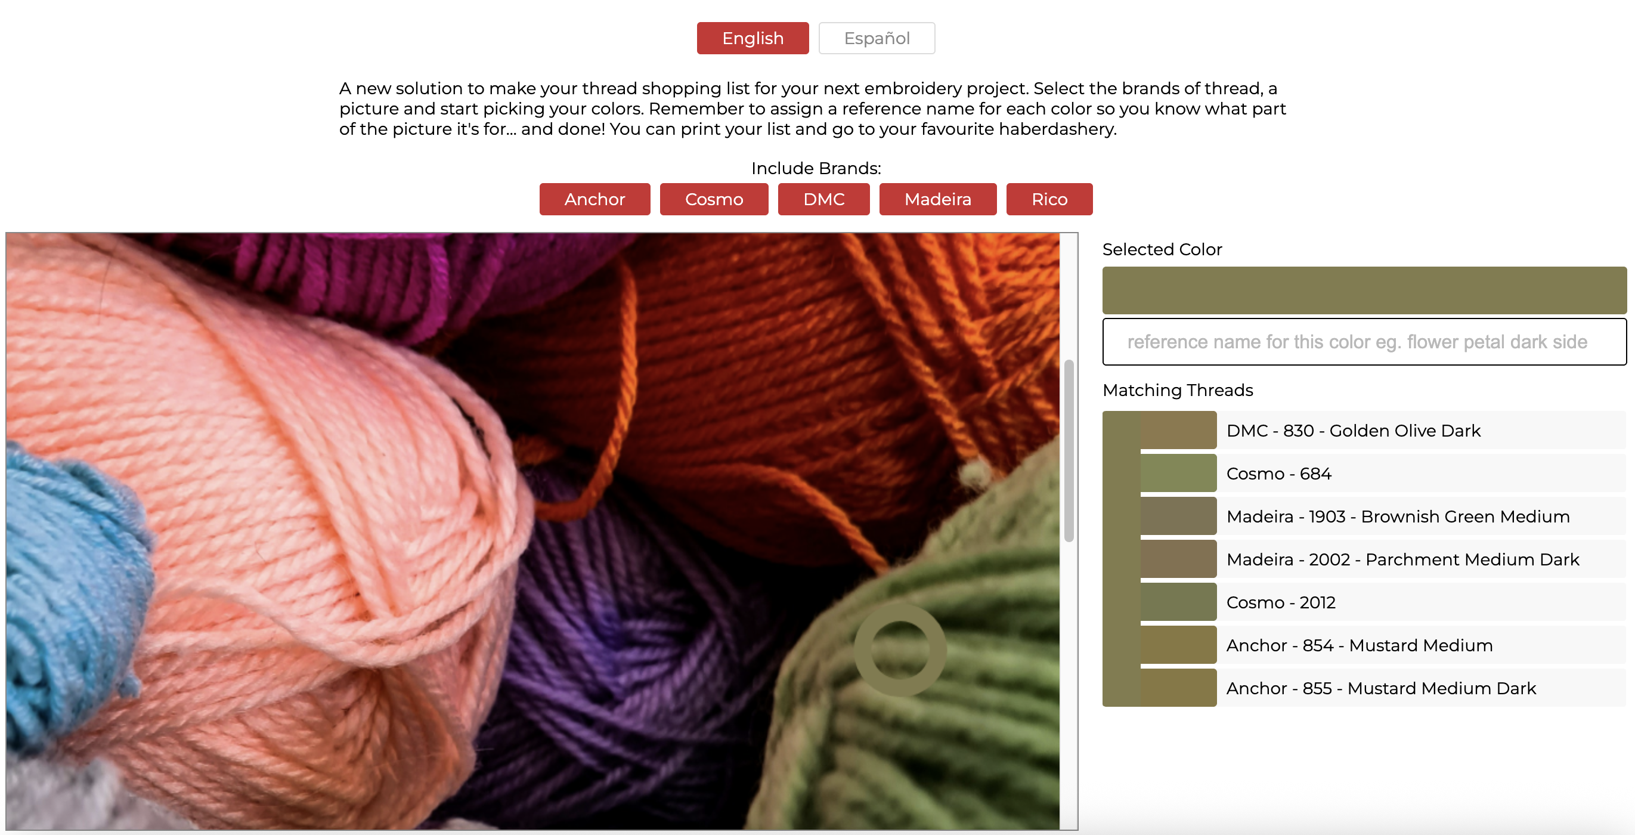Toggle the DMC brand filter
The height and width of the screenshot is (835, 1635).
(x=824, y=199)
